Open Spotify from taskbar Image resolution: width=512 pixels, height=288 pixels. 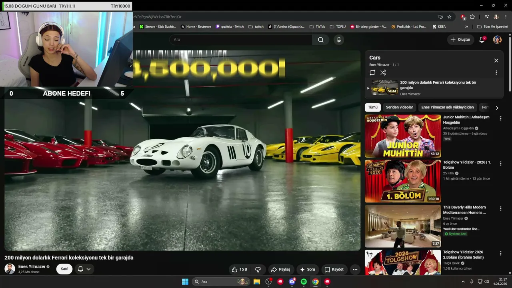pyautogui.click(x=304, y=282)
